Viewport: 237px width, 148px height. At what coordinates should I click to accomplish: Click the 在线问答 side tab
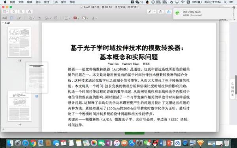pyautogui.click(x=233, y=89)
